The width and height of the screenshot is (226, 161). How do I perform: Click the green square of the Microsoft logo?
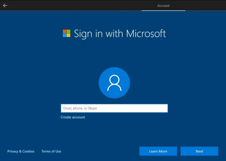pyautogui.click(x=69, y=32)
